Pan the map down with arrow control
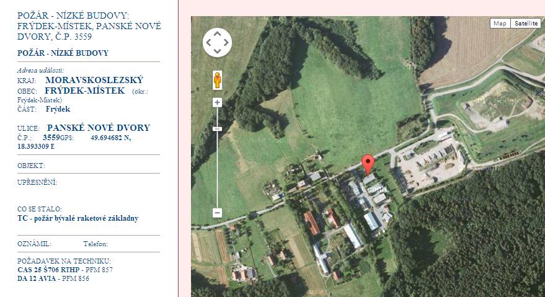Viewport: 545px width, 297px height. pos(217,51)
